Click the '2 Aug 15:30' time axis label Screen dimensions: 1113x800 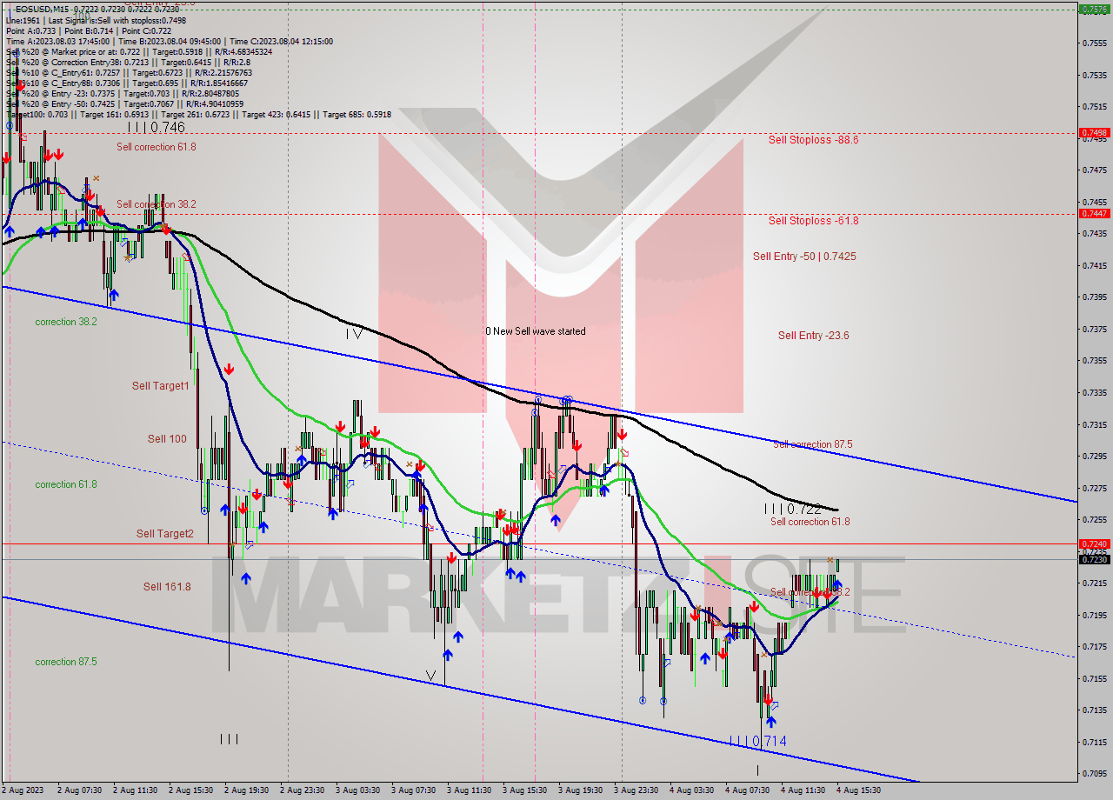(x=190, y=790)
